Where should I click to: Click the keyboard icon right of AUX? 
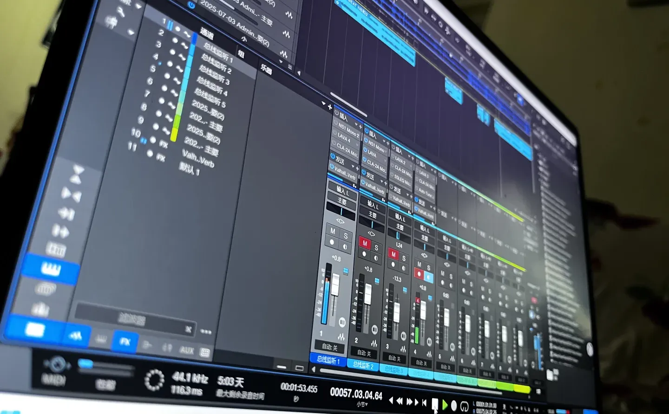[204, 353]
